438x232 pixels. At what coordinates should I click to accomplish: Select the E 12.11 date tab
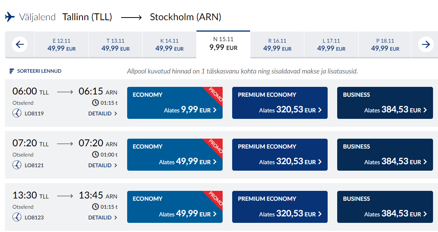[x=61, y=45]
